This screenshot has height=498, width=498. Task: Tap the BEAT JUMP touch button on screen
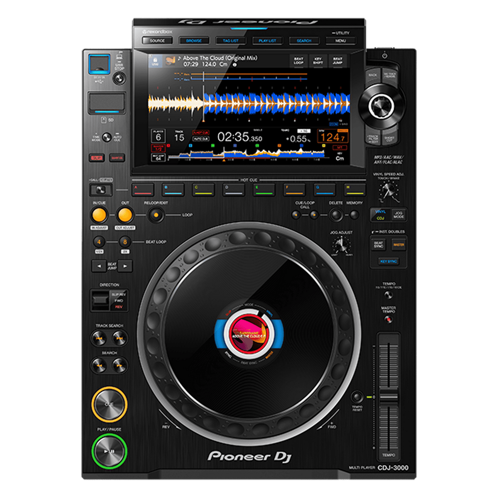coord(337,61)
